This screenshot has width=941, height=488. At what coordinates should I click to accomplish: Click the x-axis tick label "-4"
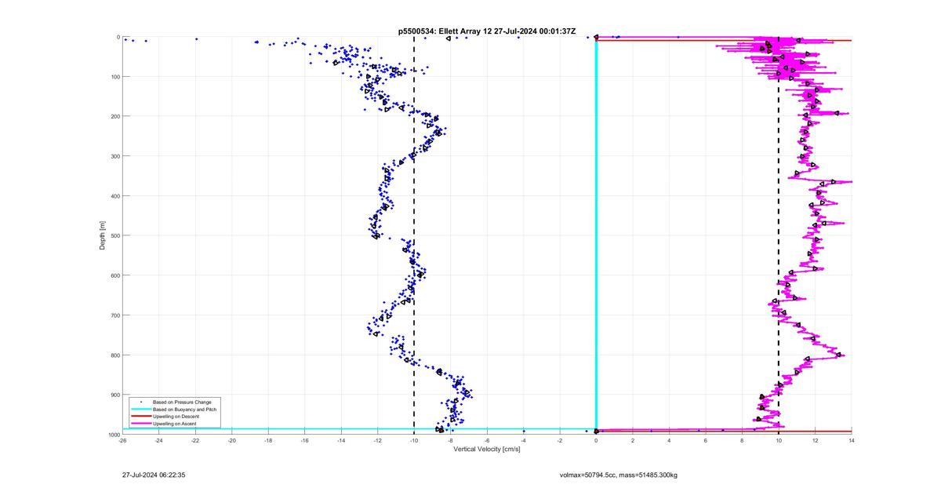(x=524, y=440)
